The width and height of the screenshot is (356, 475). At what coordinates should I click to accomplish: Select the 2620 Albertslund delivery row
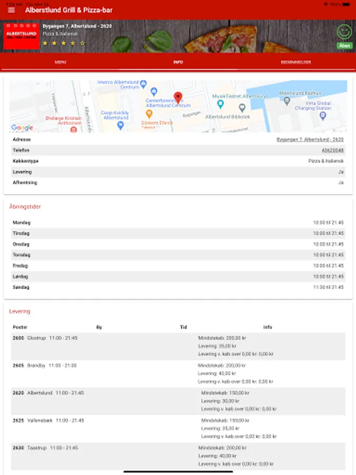178,401
